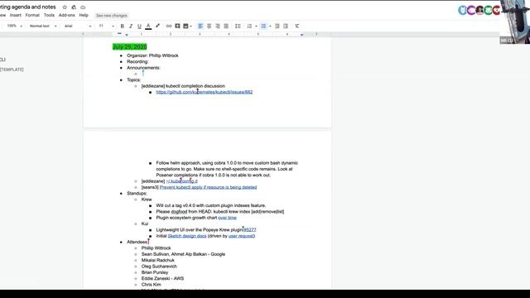Open the 'over time' growth chart link
The height and width of the screenshot is (298, 530).
click(x=227, y=218)
